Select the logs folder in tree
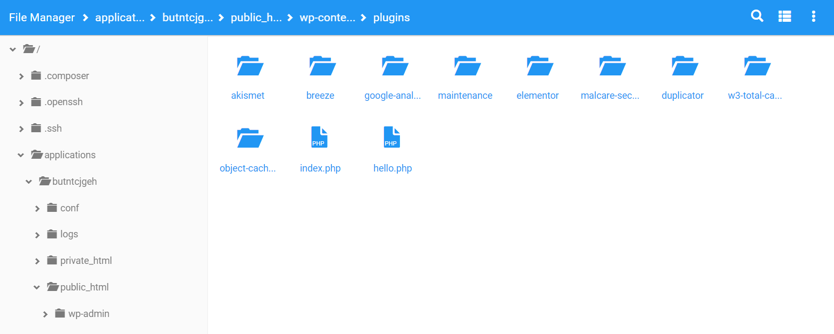The height and width of the screenshot is (334, 834). tap(69, 234)
